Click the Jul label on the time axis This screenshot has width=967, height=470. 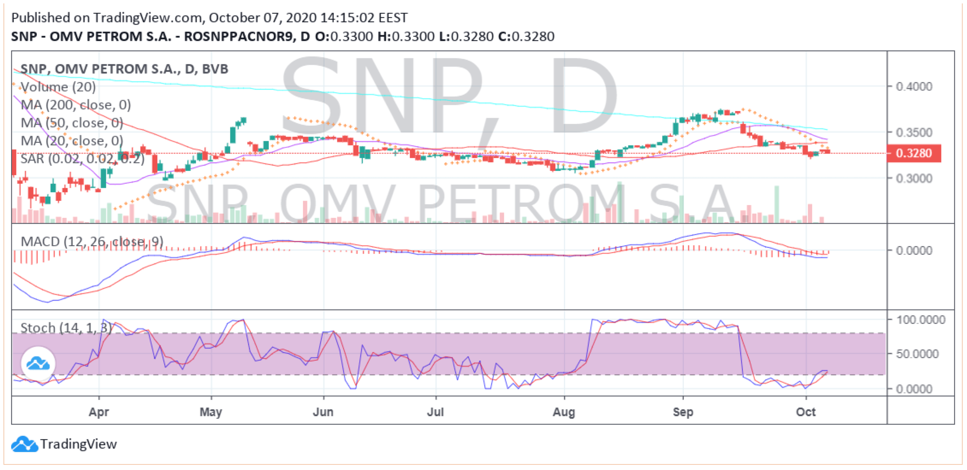pos(435,412)
